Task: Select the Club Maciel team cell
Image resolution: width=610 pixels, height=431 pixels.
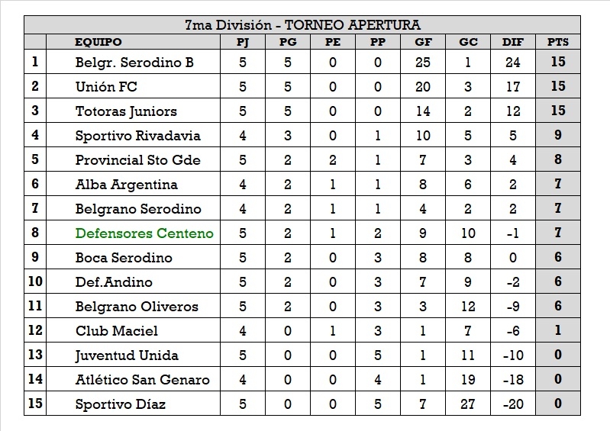Action: pos(117,331)
